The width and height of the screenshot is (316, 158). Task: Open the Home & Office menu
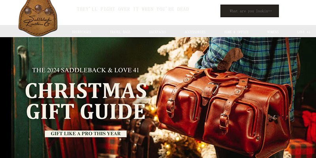[x=236, y=32]
